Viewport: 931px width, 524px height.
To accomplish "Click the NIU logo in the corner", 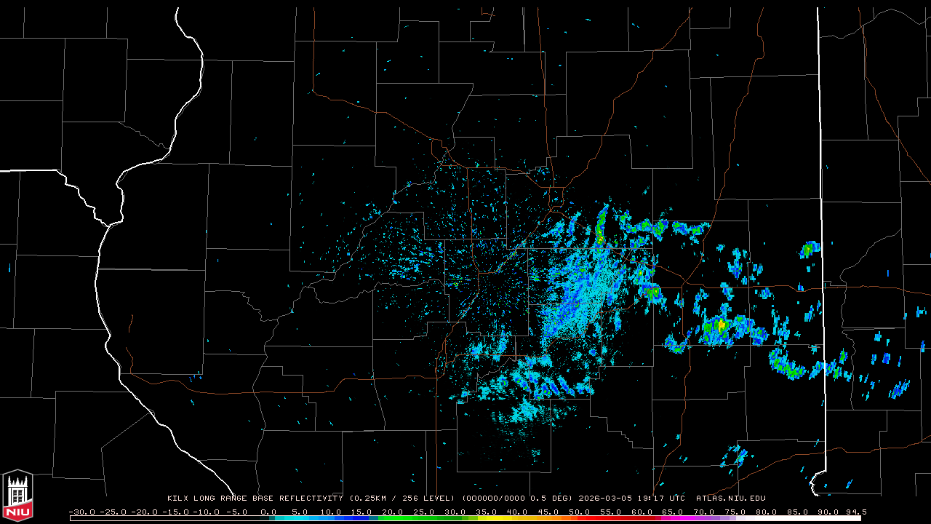I will [x=17, y=496].
